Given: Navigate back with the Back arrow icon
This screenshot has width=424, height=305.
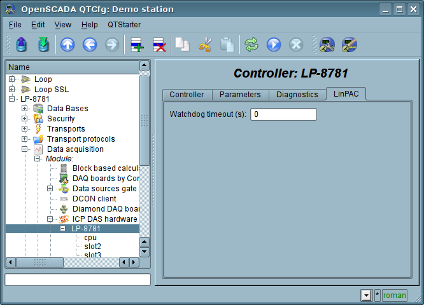Looking at the screenshot, I should [x=89, y=44].
